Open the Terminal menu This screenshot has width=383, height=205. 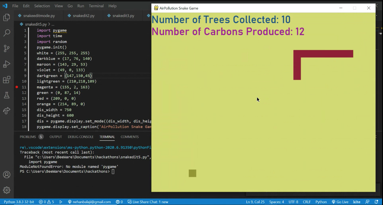click(96, 6)
